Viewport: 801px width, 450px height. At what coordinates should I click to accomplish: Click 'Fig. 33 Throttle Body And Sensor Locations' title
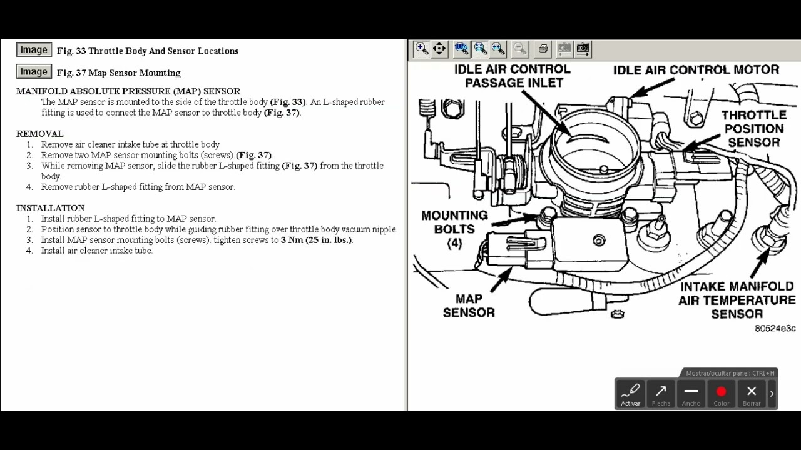tap(148, 51)
